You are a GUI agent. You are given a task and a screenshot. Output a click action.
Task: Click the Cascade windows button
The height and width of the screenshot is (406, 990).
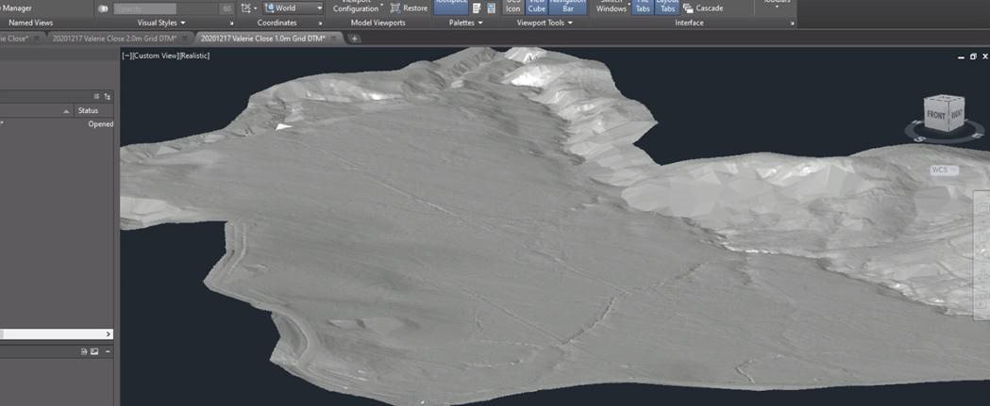pyautogui.click(x=703, y=8)
